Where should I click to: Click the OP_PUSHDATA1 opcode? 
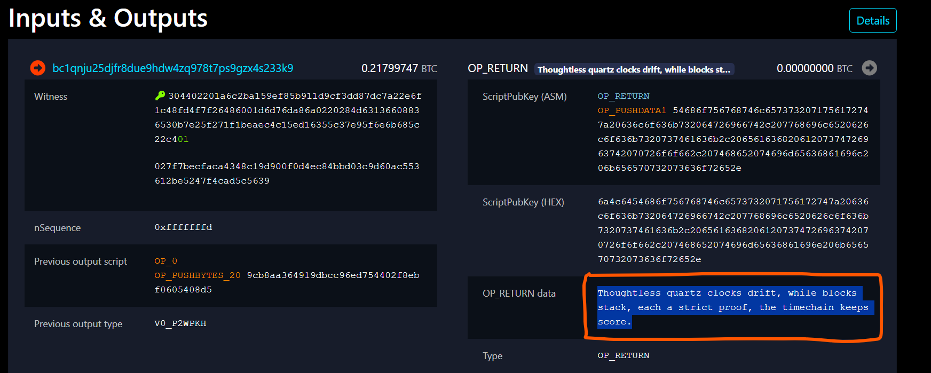coord(632,110)
